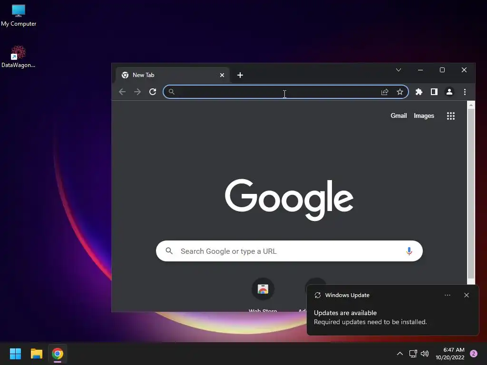Image resolution: width=487 pixels, height=365 pixels.
Task: Open the taskbar clock and date
Action: (450, 354)
